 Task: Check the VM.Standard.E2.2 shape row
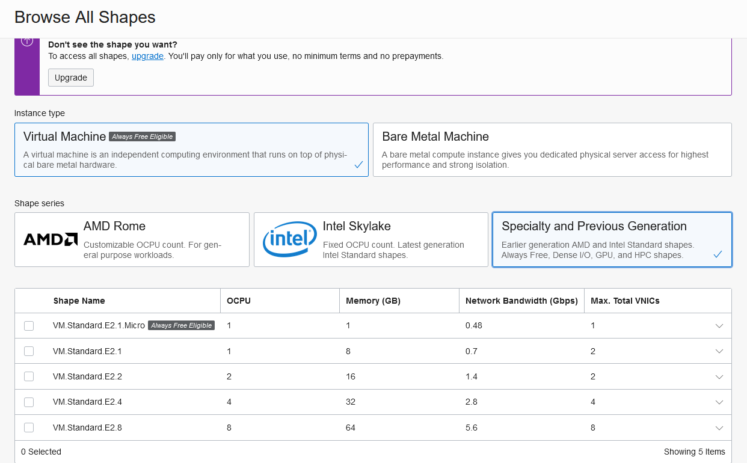pyautogui.click(x=29, y=376)
